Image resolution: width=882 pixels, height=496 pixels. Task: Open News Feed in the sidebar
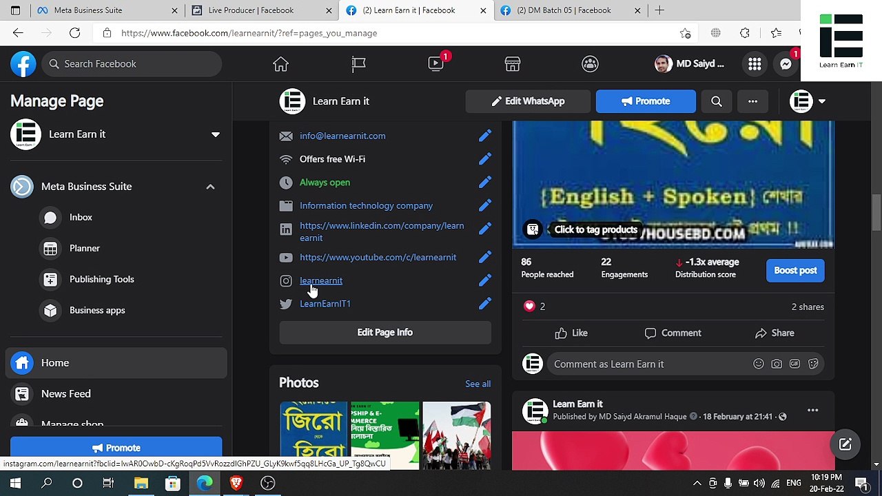click(x=116, y=394)
